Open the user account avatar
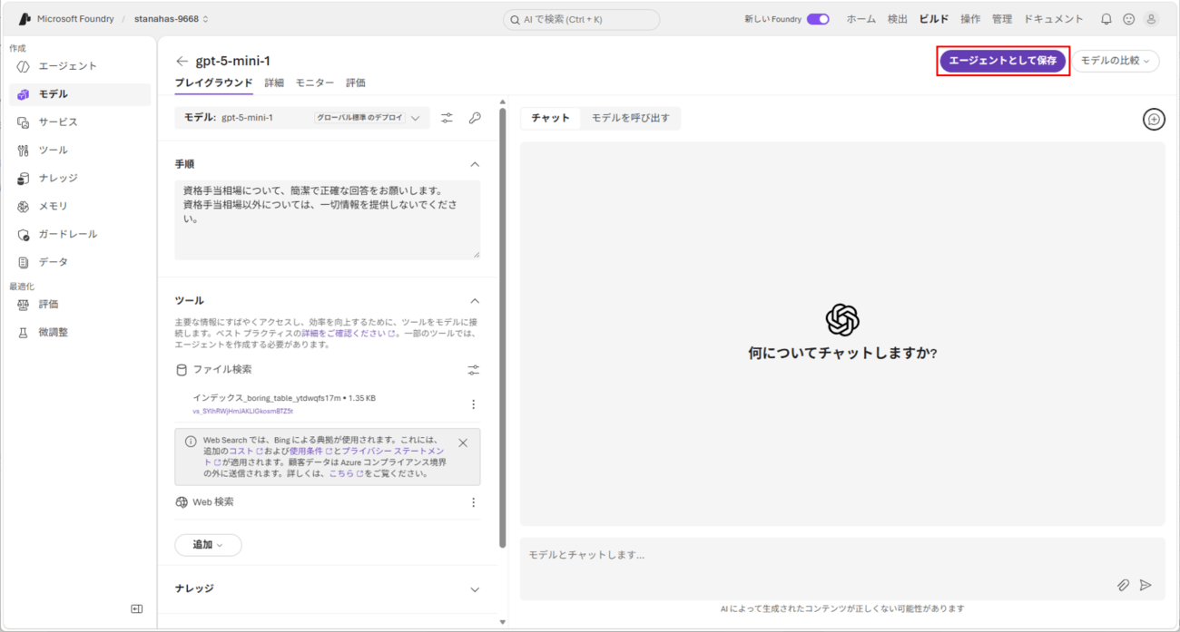 tap(1151, 19)
